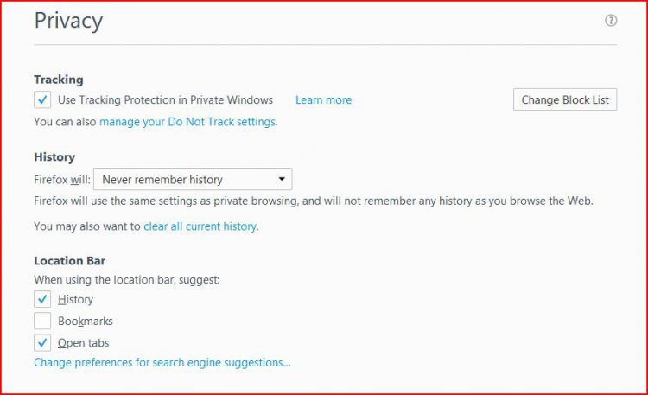Follow the manage your Do Not Track settings link
Viewport: 648px width, 395px height.
point(187,122)
